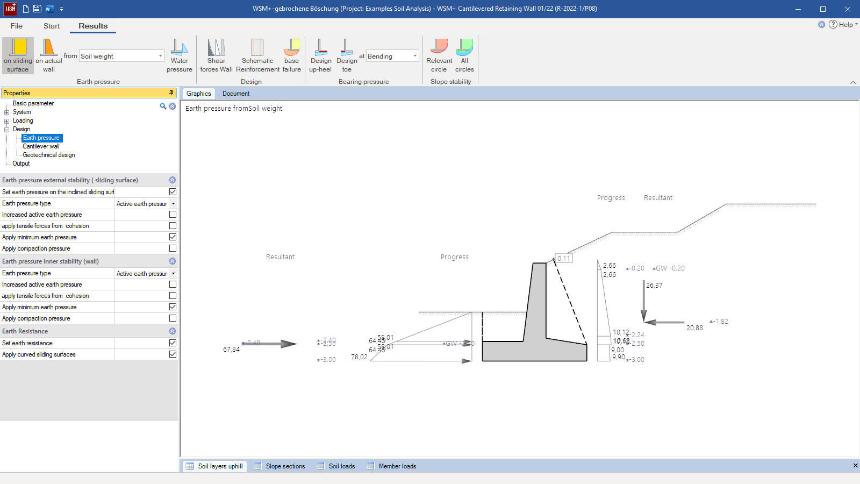Save project via title bar icon
This screenshot has width=860, height=484.
click(37, 9)
